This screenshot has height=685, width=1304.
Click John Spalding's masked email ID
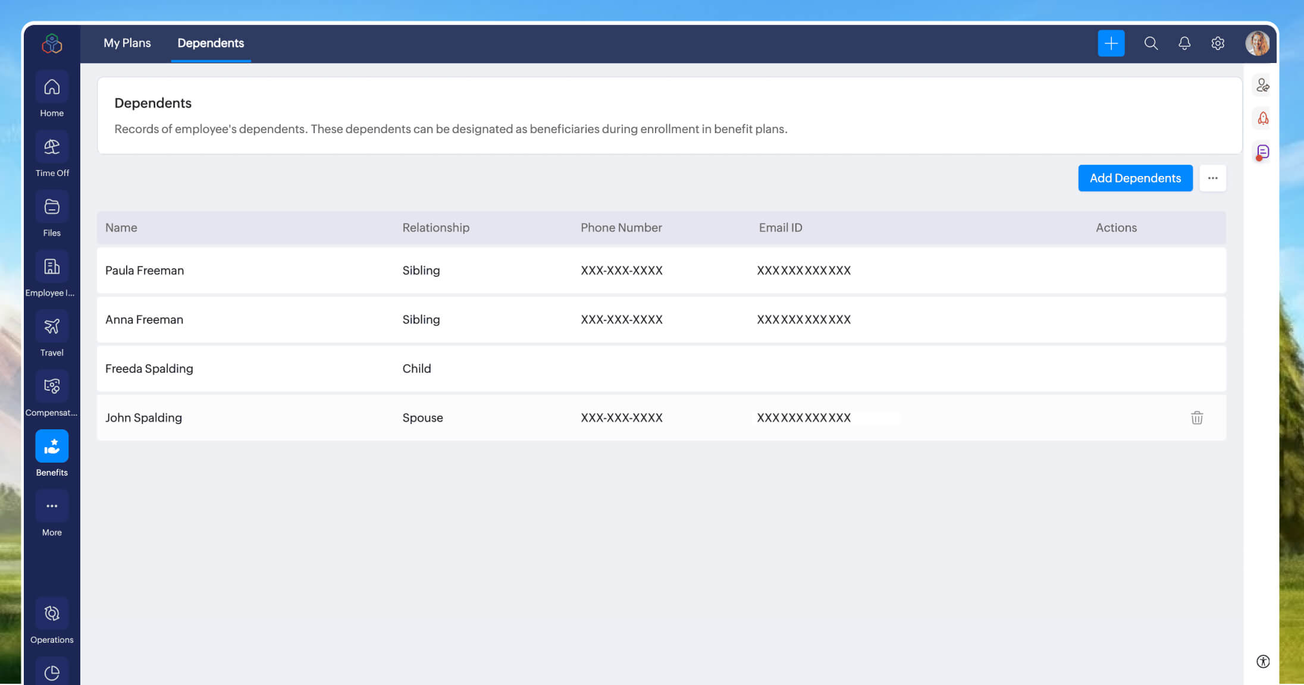(804, 417)
